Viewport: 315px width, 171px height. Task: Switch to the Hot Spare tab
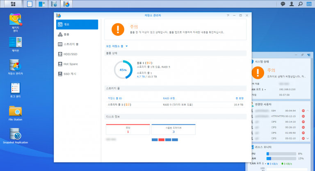coord(77,64)
